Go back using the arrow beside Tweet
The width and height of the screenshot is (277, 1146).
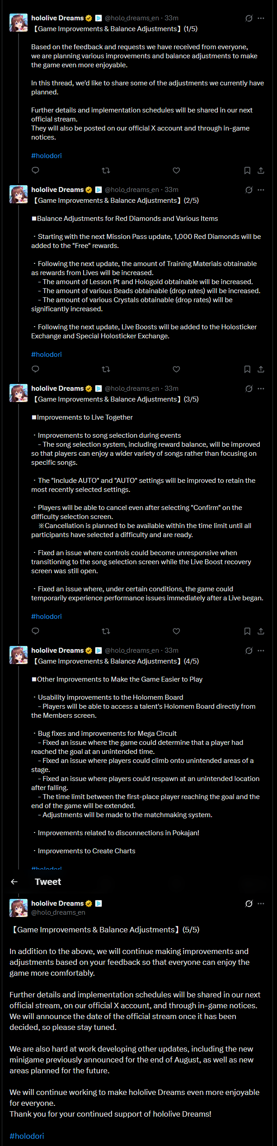pyautogui.click(x=14, y=881)
